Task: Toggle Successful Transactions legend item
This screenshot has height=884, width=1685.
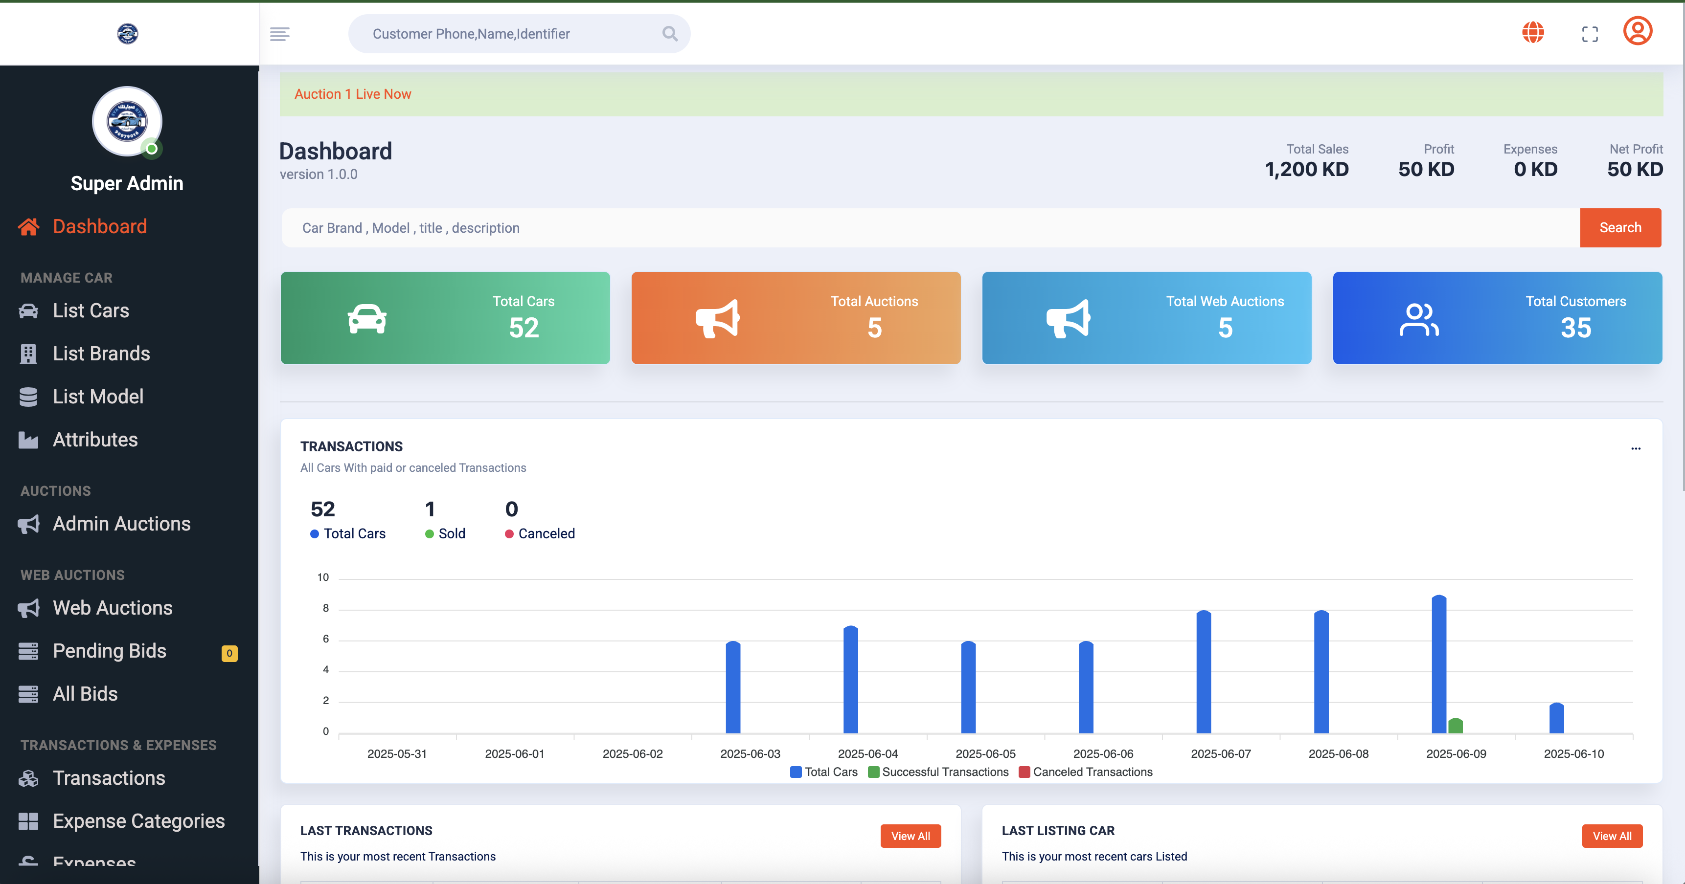Action: (938, 772)
